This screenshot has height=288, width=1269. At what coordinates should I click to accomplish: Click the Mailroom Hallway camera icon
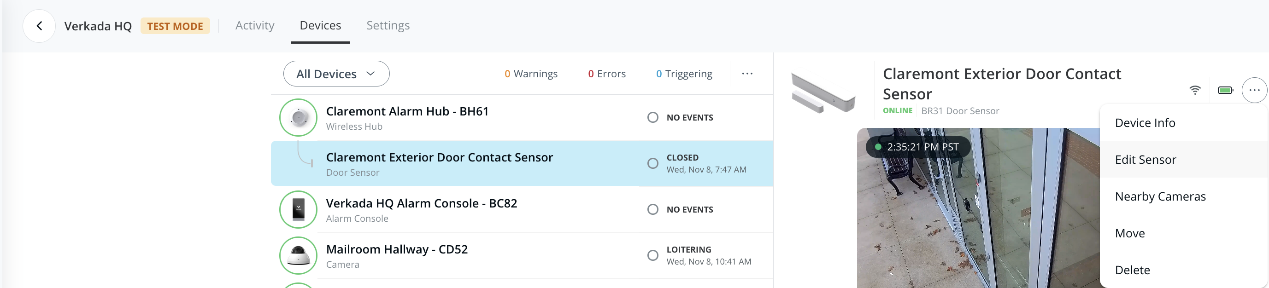click(x=298, y=255)
